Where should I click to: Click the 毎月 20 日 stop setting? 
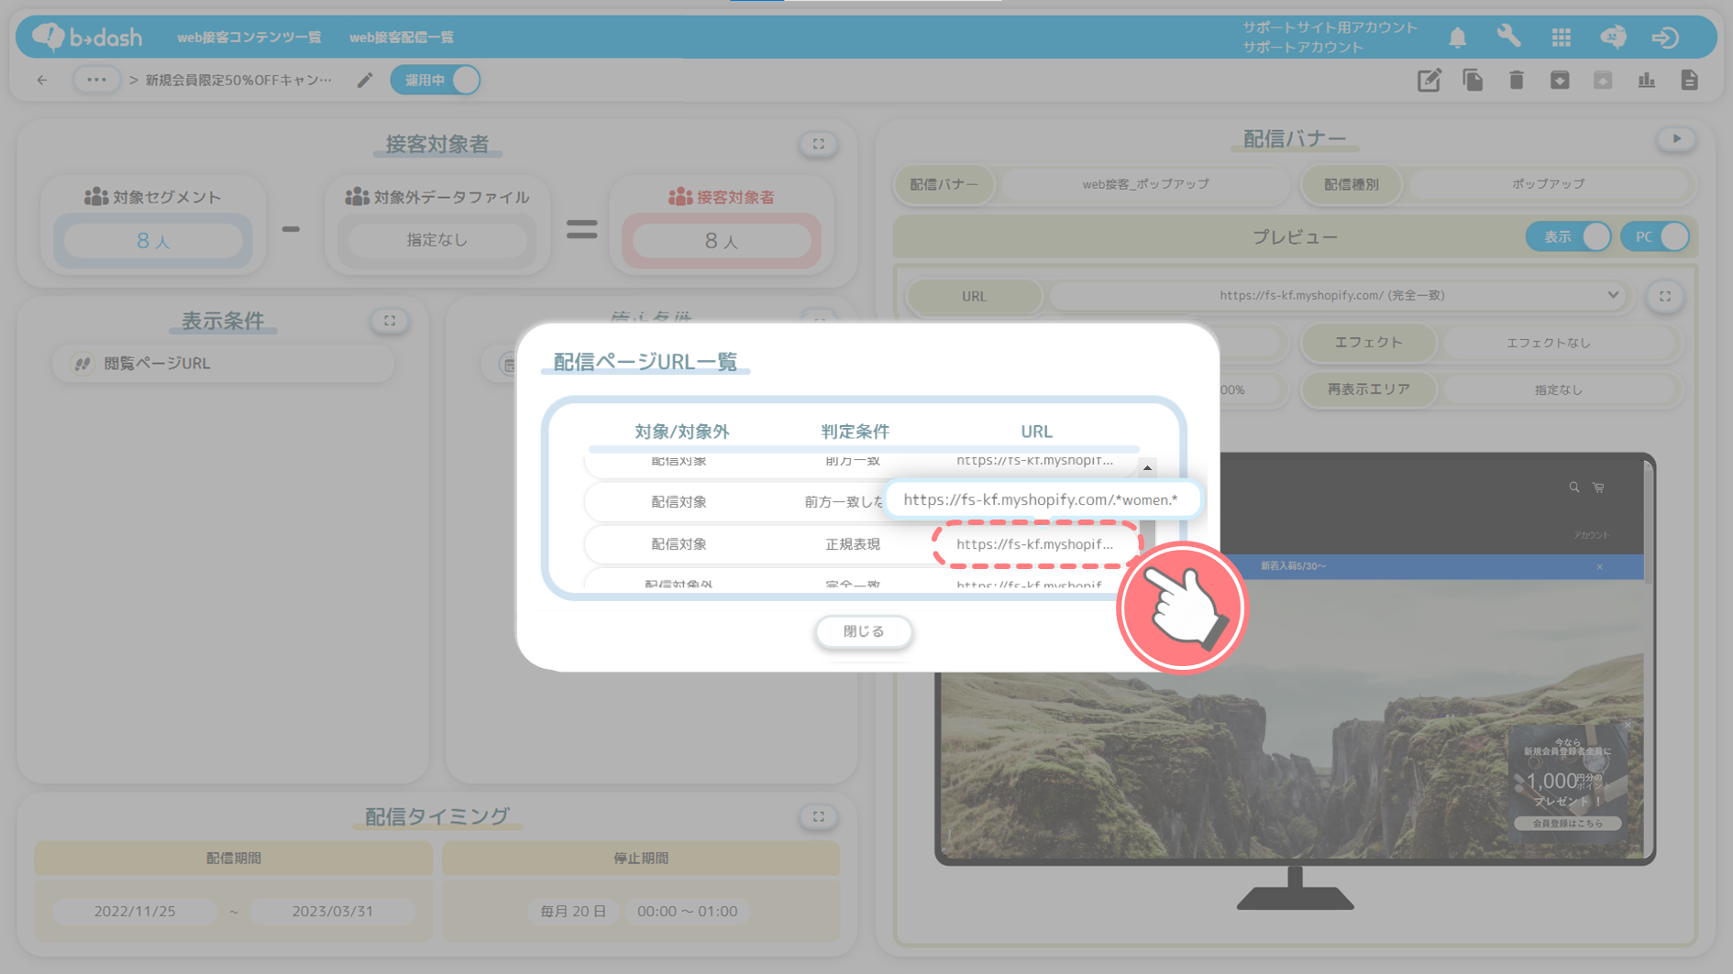(x=573, y=912)
